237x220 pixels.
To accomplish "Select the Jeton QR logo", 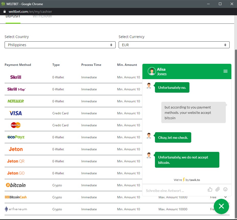I will 16,161.
